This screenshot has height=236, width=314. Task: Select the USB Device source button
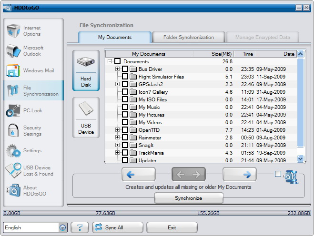pyautogui.click(x=86, y=118)
